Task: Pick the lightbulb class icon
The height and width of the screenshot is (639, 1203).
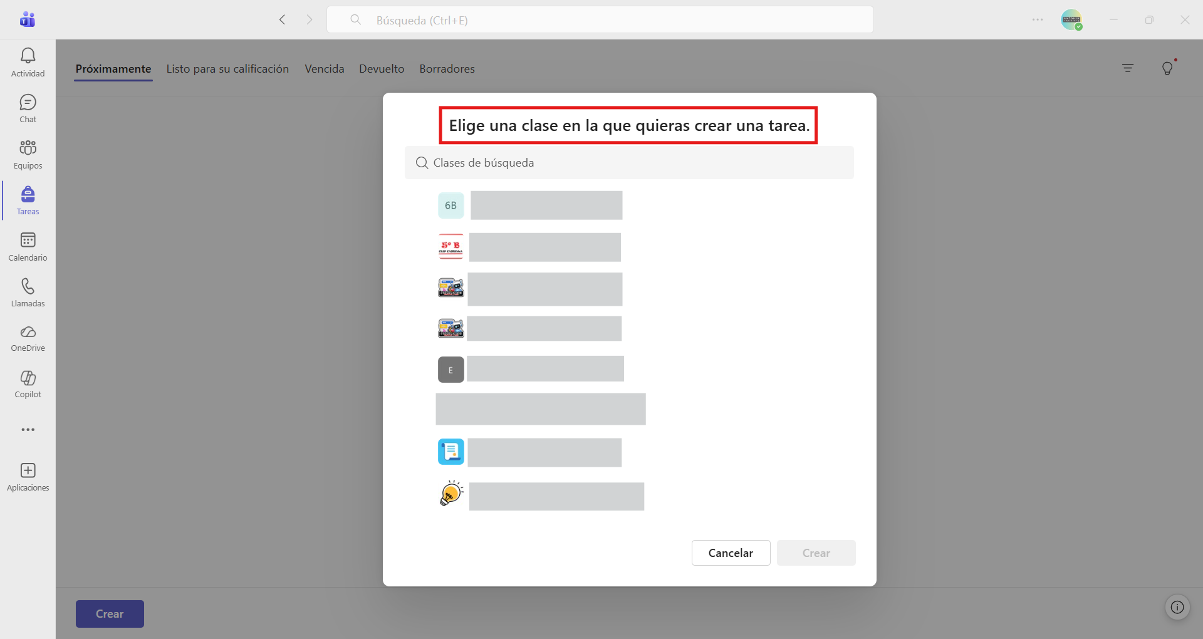Action: click(x=451, y=493)
